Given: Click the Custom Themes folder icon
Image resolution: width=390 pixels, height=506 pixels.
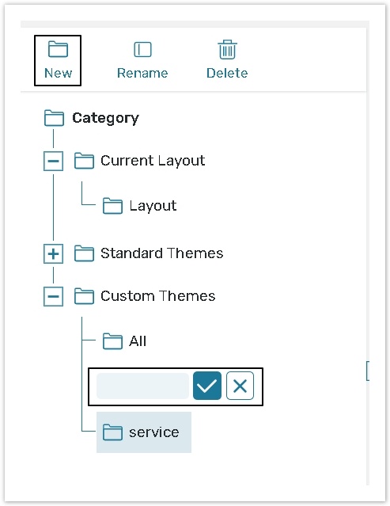Looking at the screenshot, I should pos(84,296).
